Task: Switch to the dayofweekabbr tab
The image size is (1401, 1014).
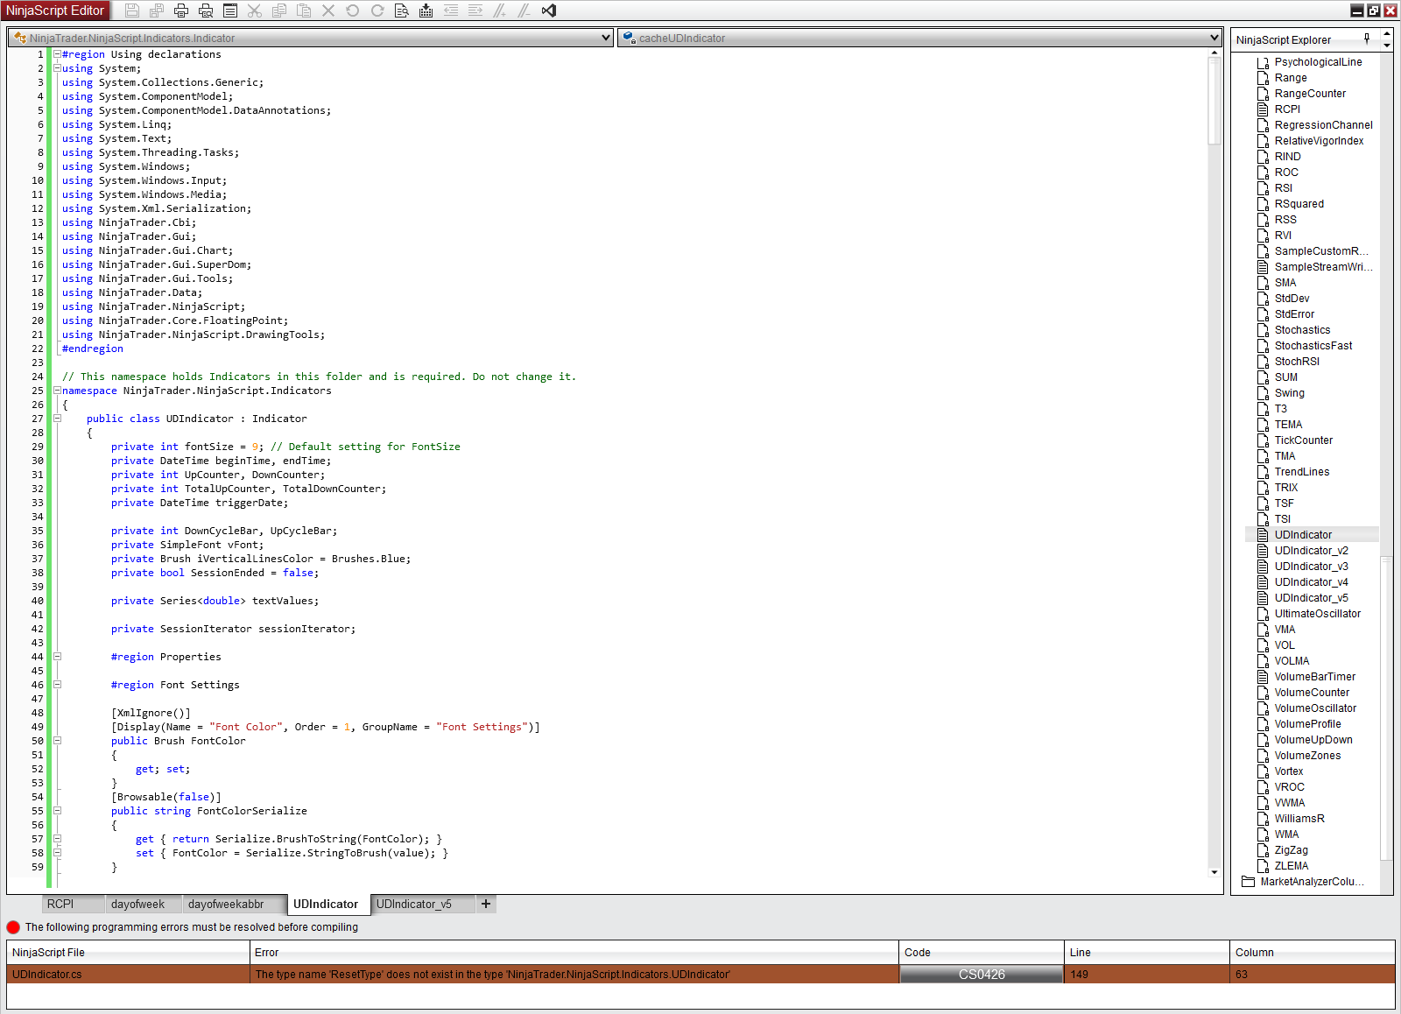Action: coord(235,904)
